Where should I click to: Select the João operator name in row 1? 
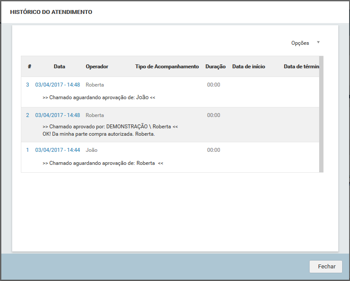(x=91, y=150)
